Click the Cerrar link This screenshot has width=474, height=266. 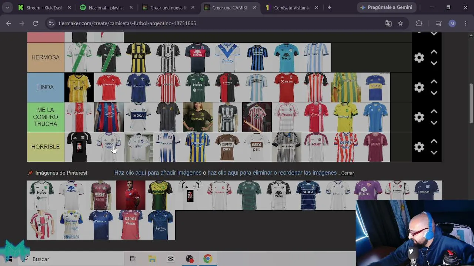[x=348, y=173]
